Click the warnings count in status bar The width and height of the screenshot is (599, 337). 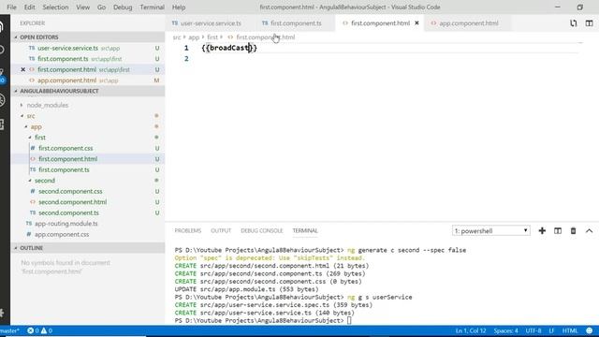point(47,330)
